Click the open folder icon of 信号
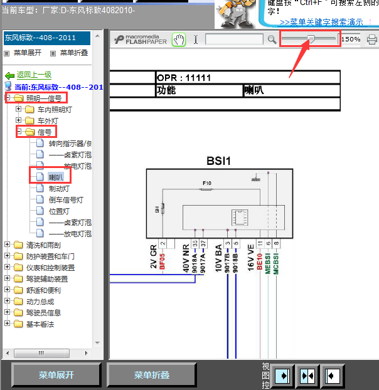Image resolution: width=379 pixels, height=390 pixels. click(30, 132)
